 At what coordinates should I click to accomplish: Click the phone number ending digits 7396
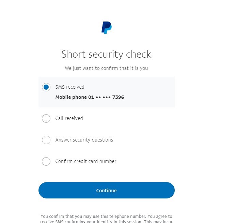point(118,97)
